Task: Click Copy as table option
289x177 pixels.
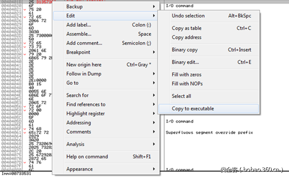Action: [x=187, y=28]
